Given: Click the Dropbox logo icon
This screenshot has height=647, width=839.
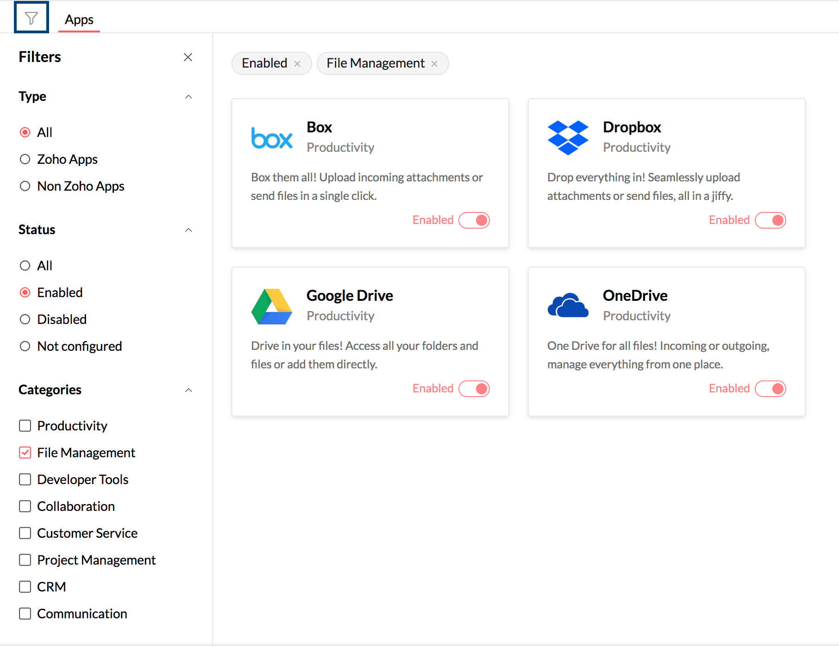Looking at the screenshot, I should click(568, 138).
